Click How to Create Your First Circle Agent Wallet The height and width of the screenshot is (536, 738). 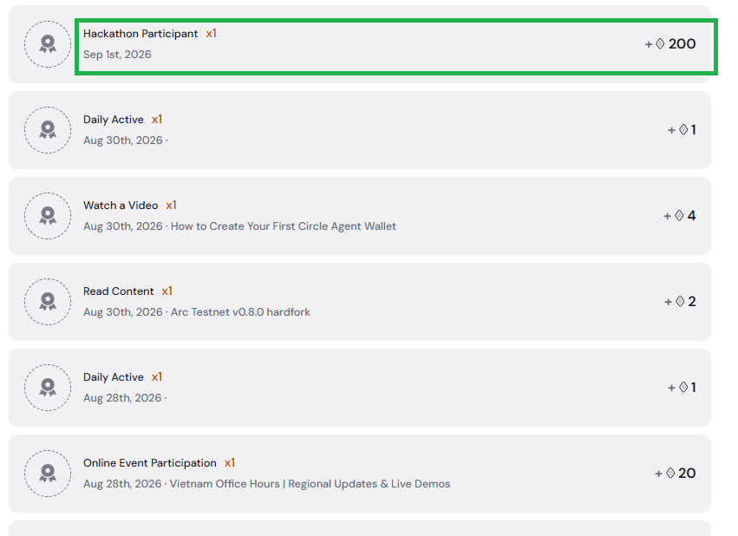284,226
